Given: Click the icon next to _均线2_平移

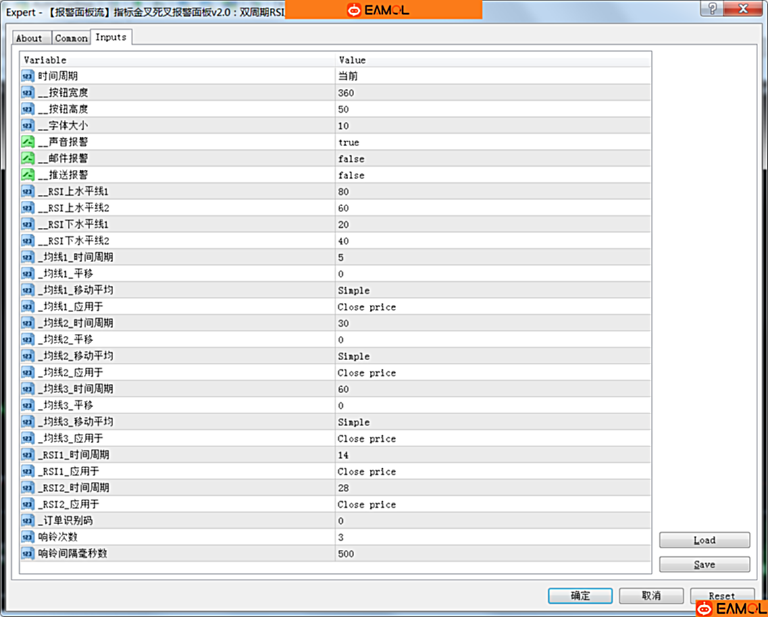Looking at the screenshot, I should [x=28, y=340].
